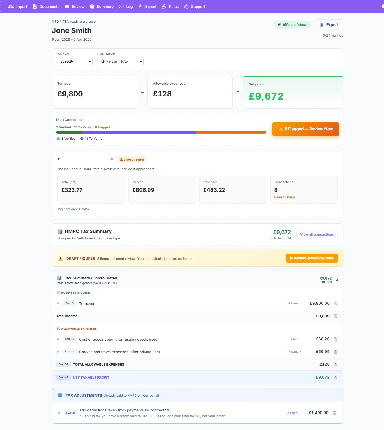The width and height of the screenshot is (384, 430).
Task: Click the notification bell icon
Action: point(383,7)
